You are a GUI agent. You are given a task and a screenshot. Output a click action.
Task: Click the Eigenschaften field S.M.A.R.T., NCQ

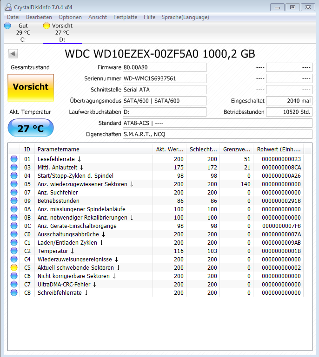217,134
